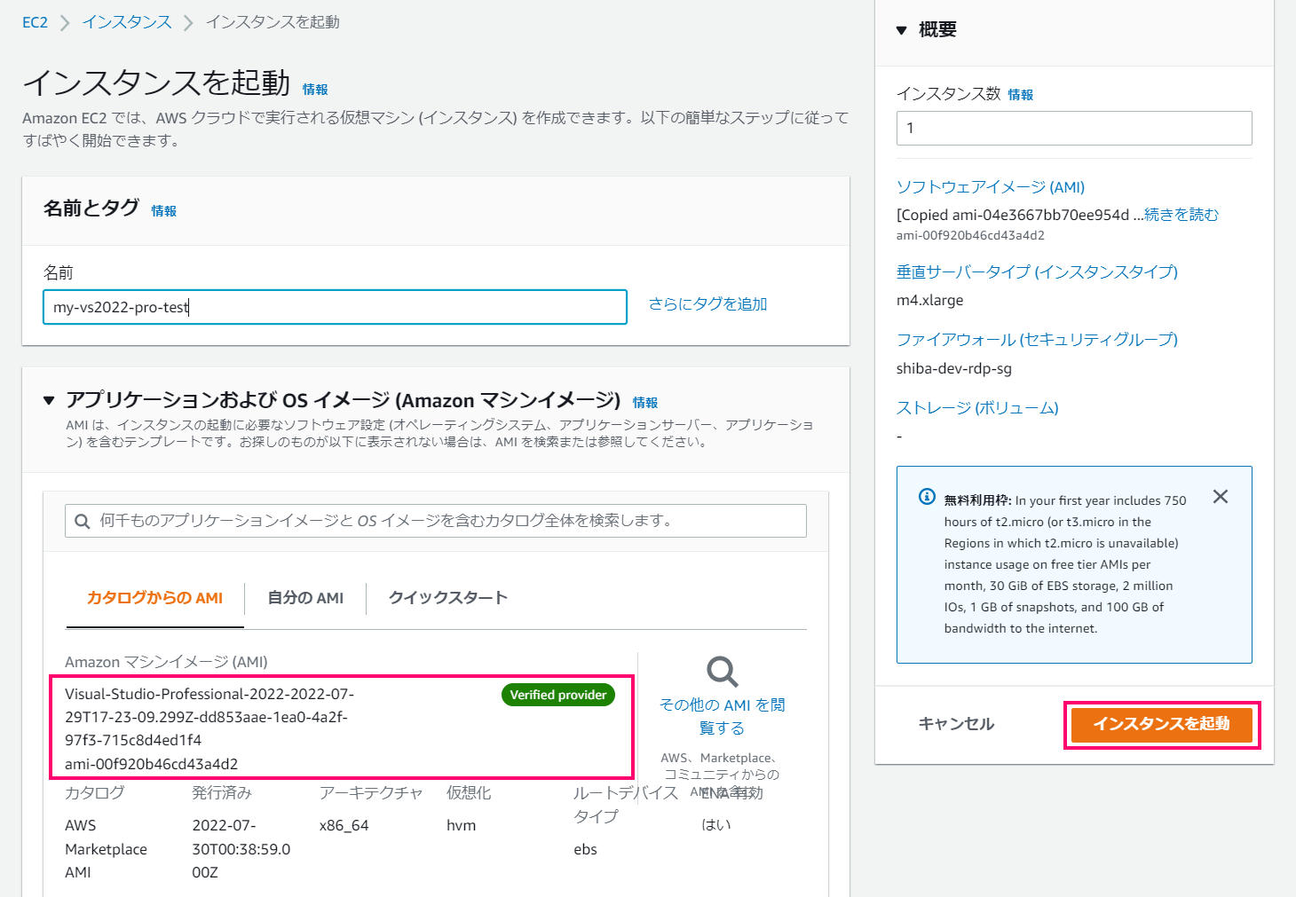The height and width of the screenshot is (897, 1296).
Task: Click the m4.xlarge instance type text
Action: (x=929, y=301)
